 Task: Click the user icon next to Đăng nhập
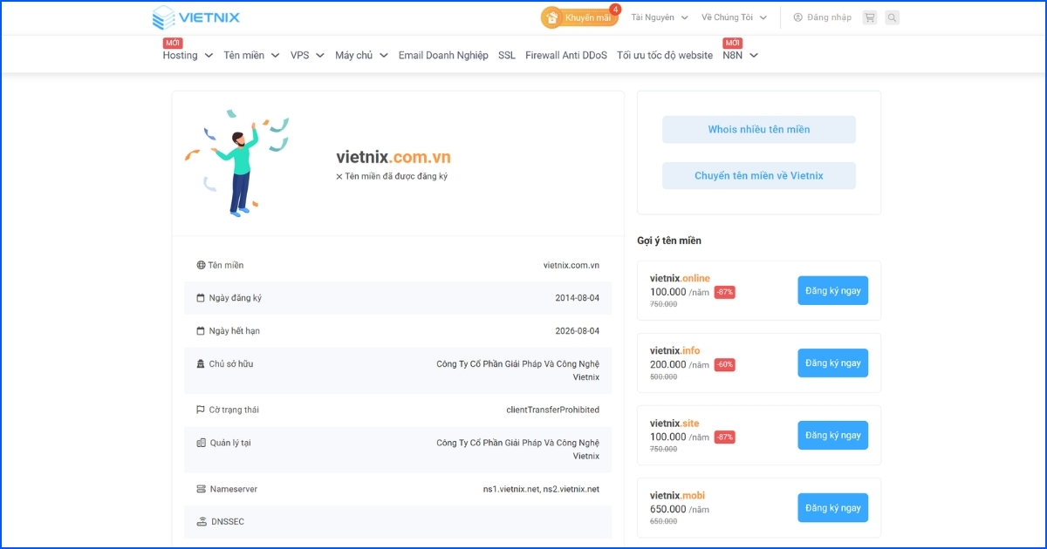tap(797, 17)
